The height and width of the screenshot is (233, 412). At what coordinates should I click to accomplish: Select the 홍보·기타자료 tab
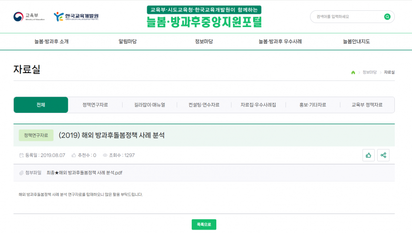tap(313, 105)
